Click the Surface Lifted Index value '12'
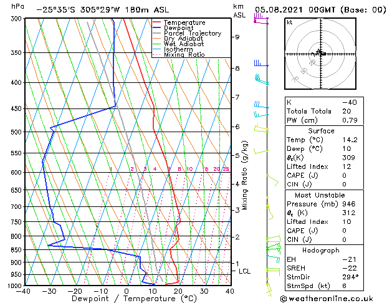The width and height of the screenshot is (392, 303). 347,166
